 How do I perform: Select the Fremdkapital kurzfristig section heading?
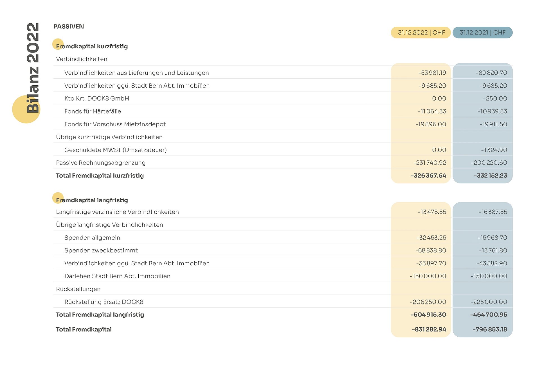click(x=92, y=46)
